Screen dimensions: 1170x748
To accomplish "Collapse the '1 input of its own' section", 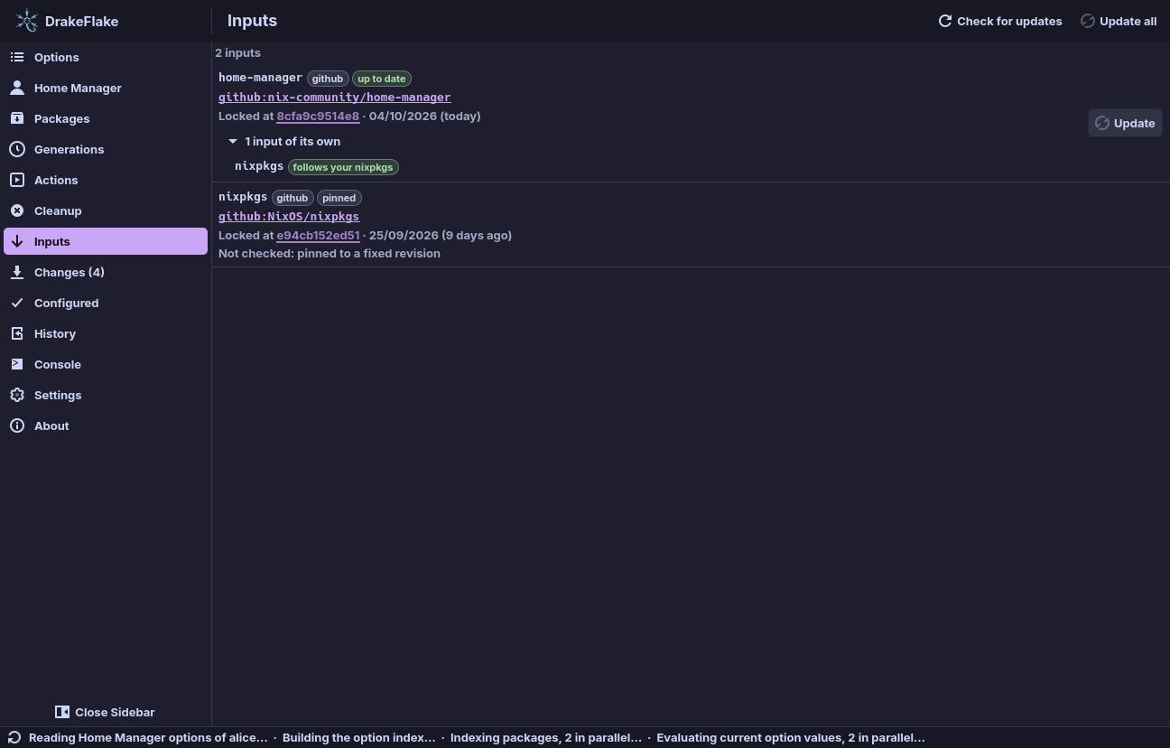I will (x=233, y=141).
